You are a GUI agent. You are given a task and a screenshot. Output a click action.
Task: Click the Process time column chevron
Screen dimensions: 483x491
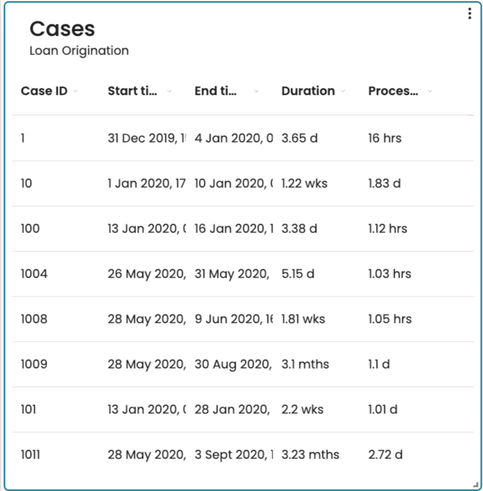click(x=430, y=91)
